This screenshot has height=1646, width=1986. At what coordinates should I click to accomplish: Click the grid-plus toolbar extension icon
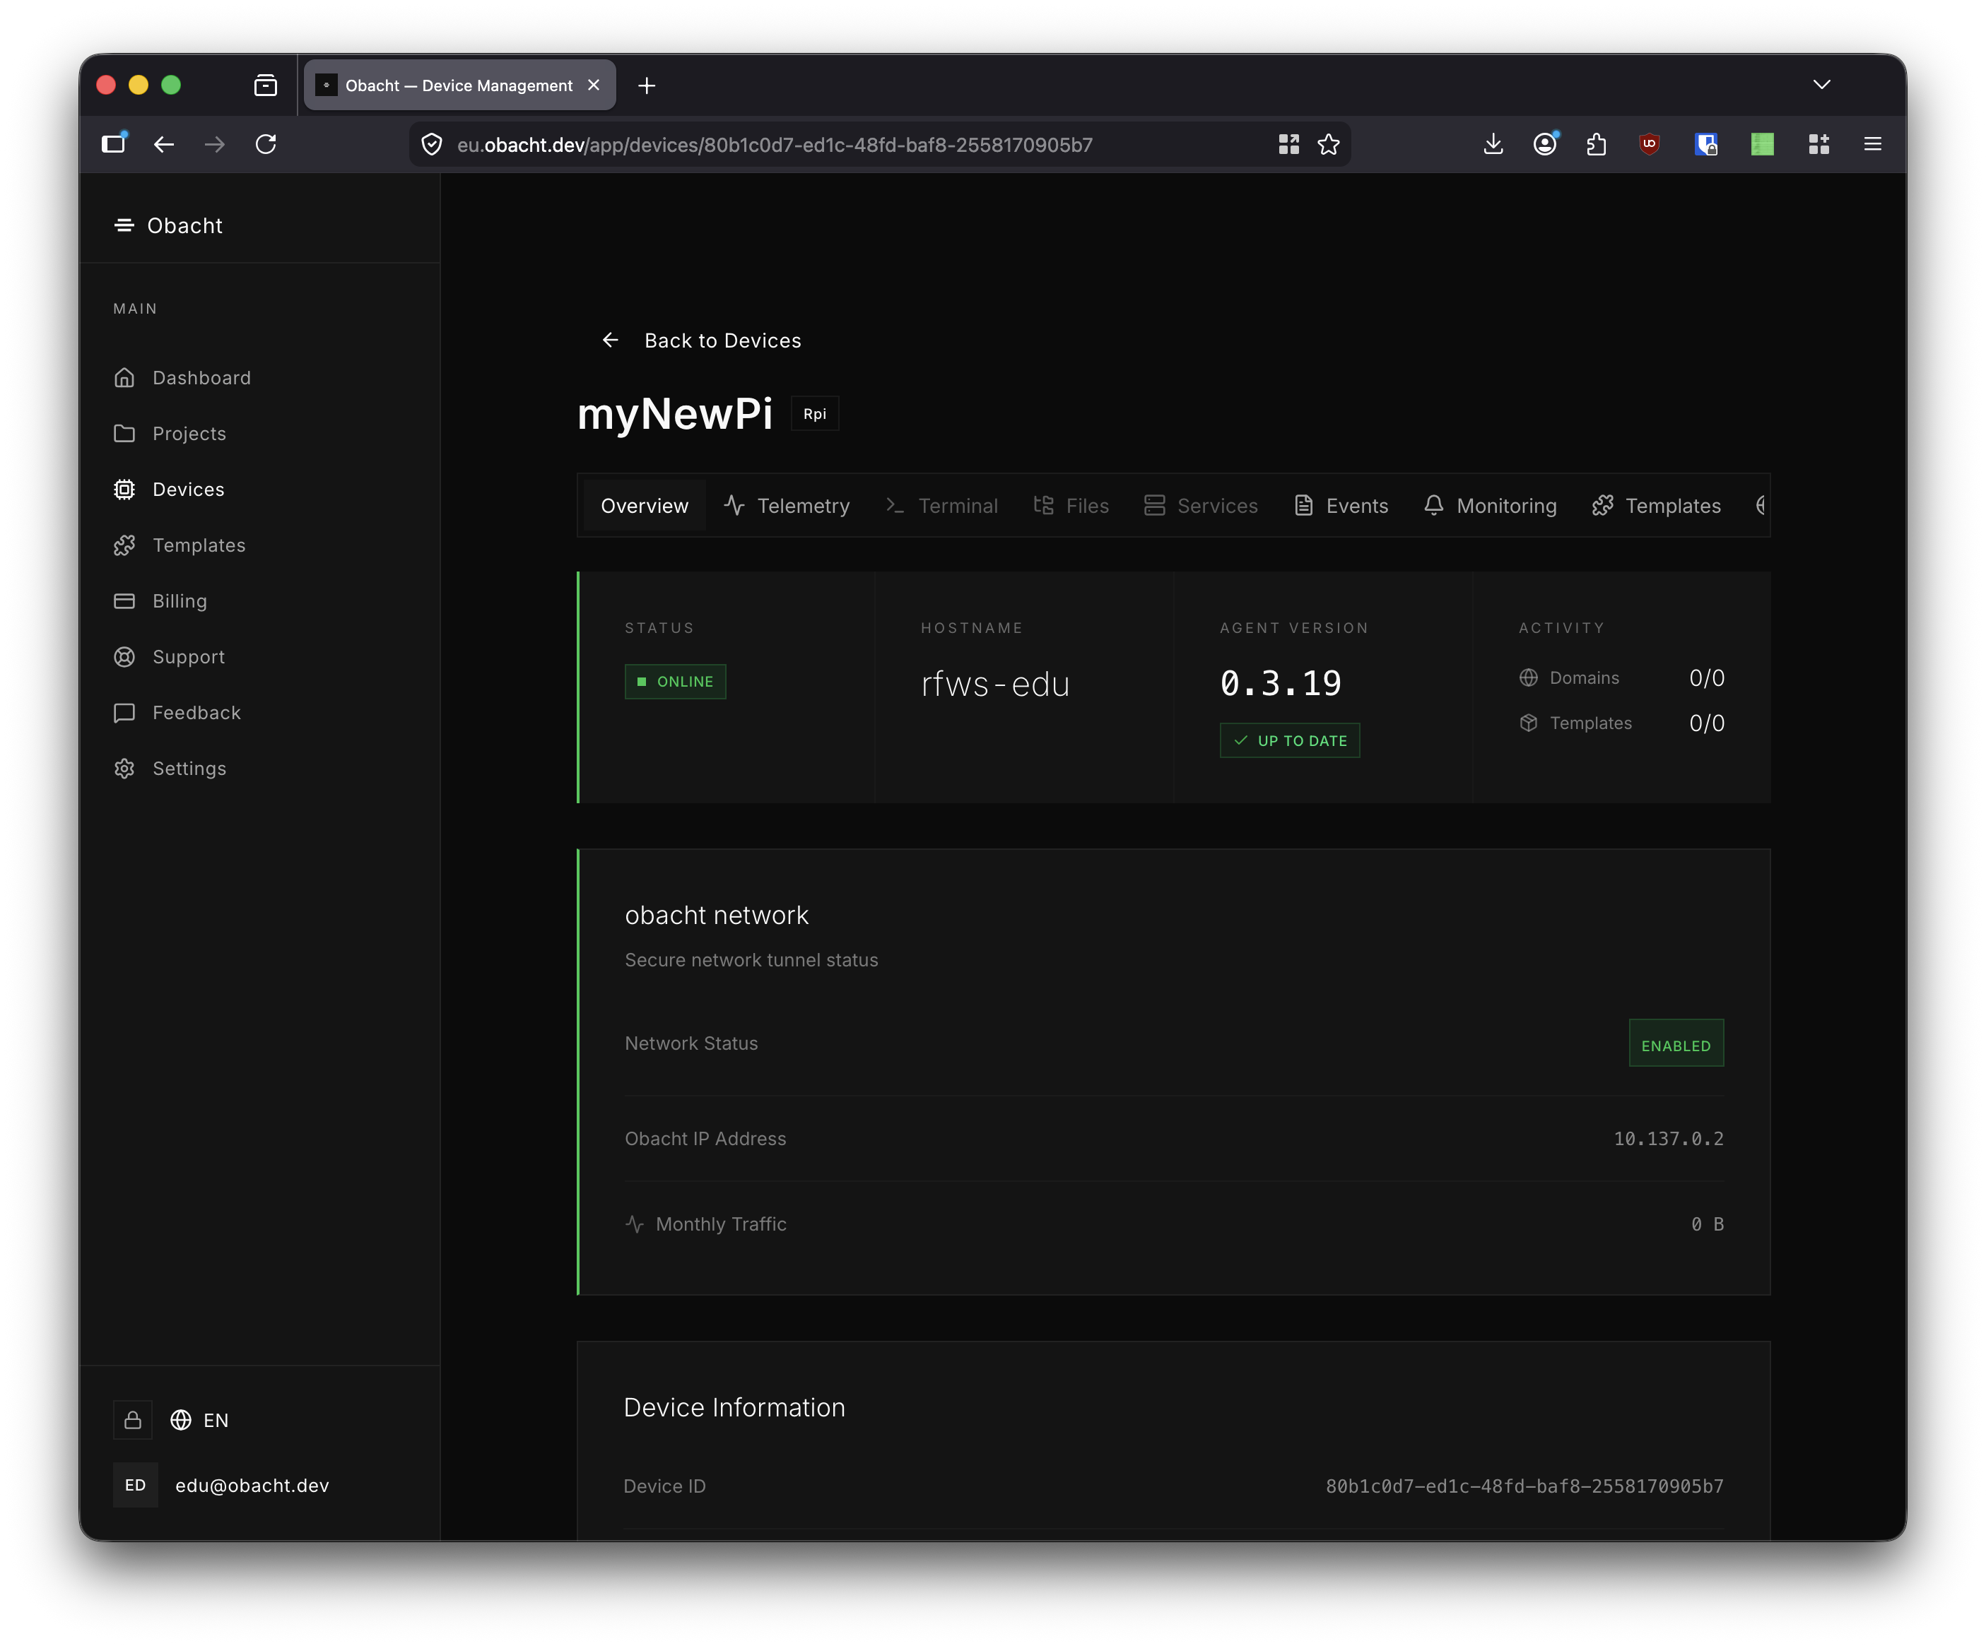pos(1818,143)
